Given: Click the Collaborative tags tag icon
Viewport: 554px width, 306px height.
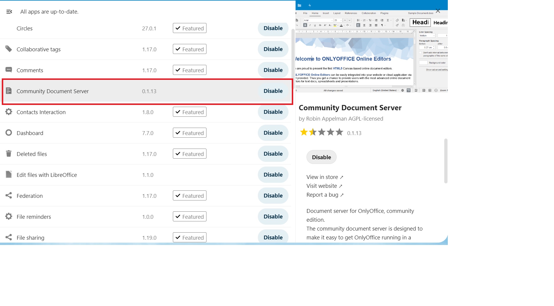Looking at the screenshot, I should pos(9,49).
